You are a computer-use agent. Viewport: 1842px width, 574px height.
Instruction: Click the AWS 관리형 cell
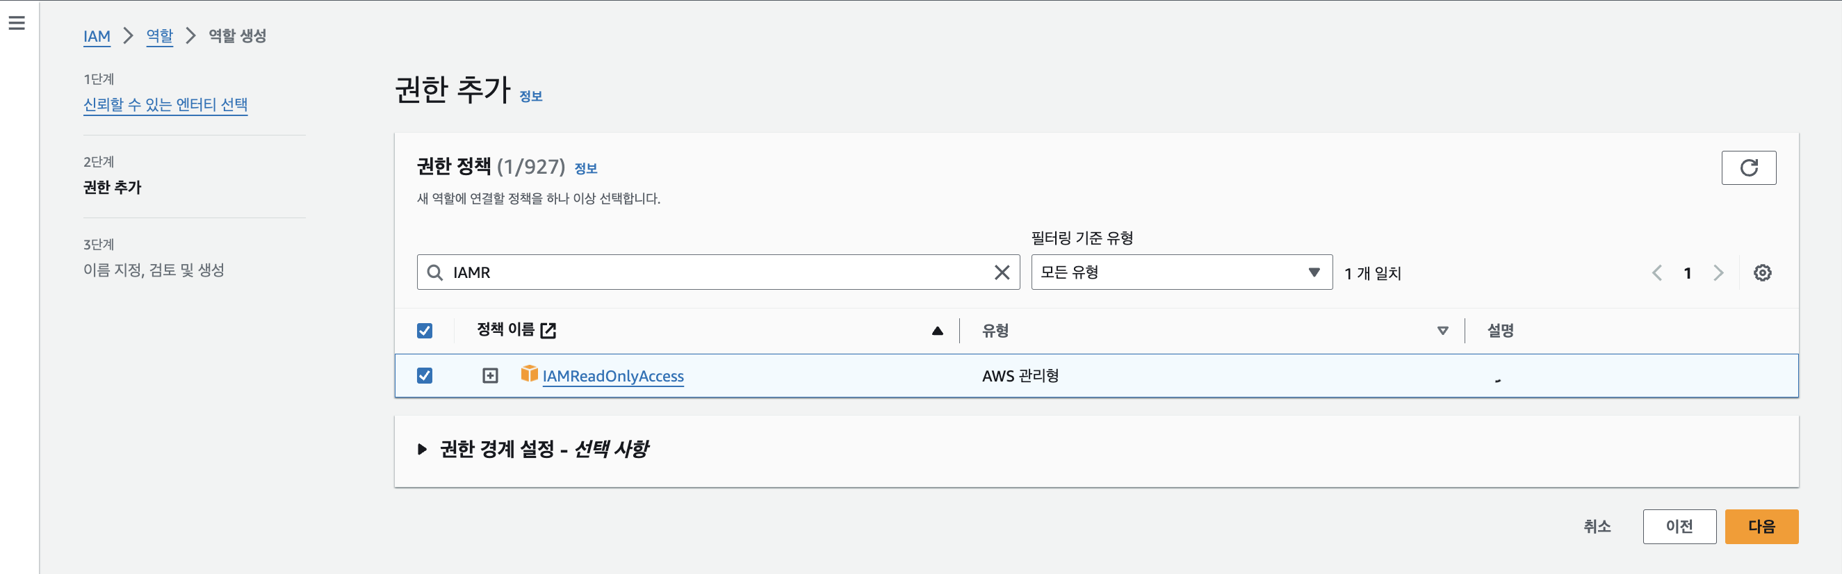(x=1020, y=375)
